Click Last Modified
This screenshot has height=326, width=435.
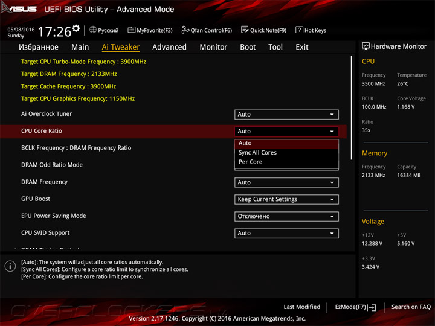[302, 307]
